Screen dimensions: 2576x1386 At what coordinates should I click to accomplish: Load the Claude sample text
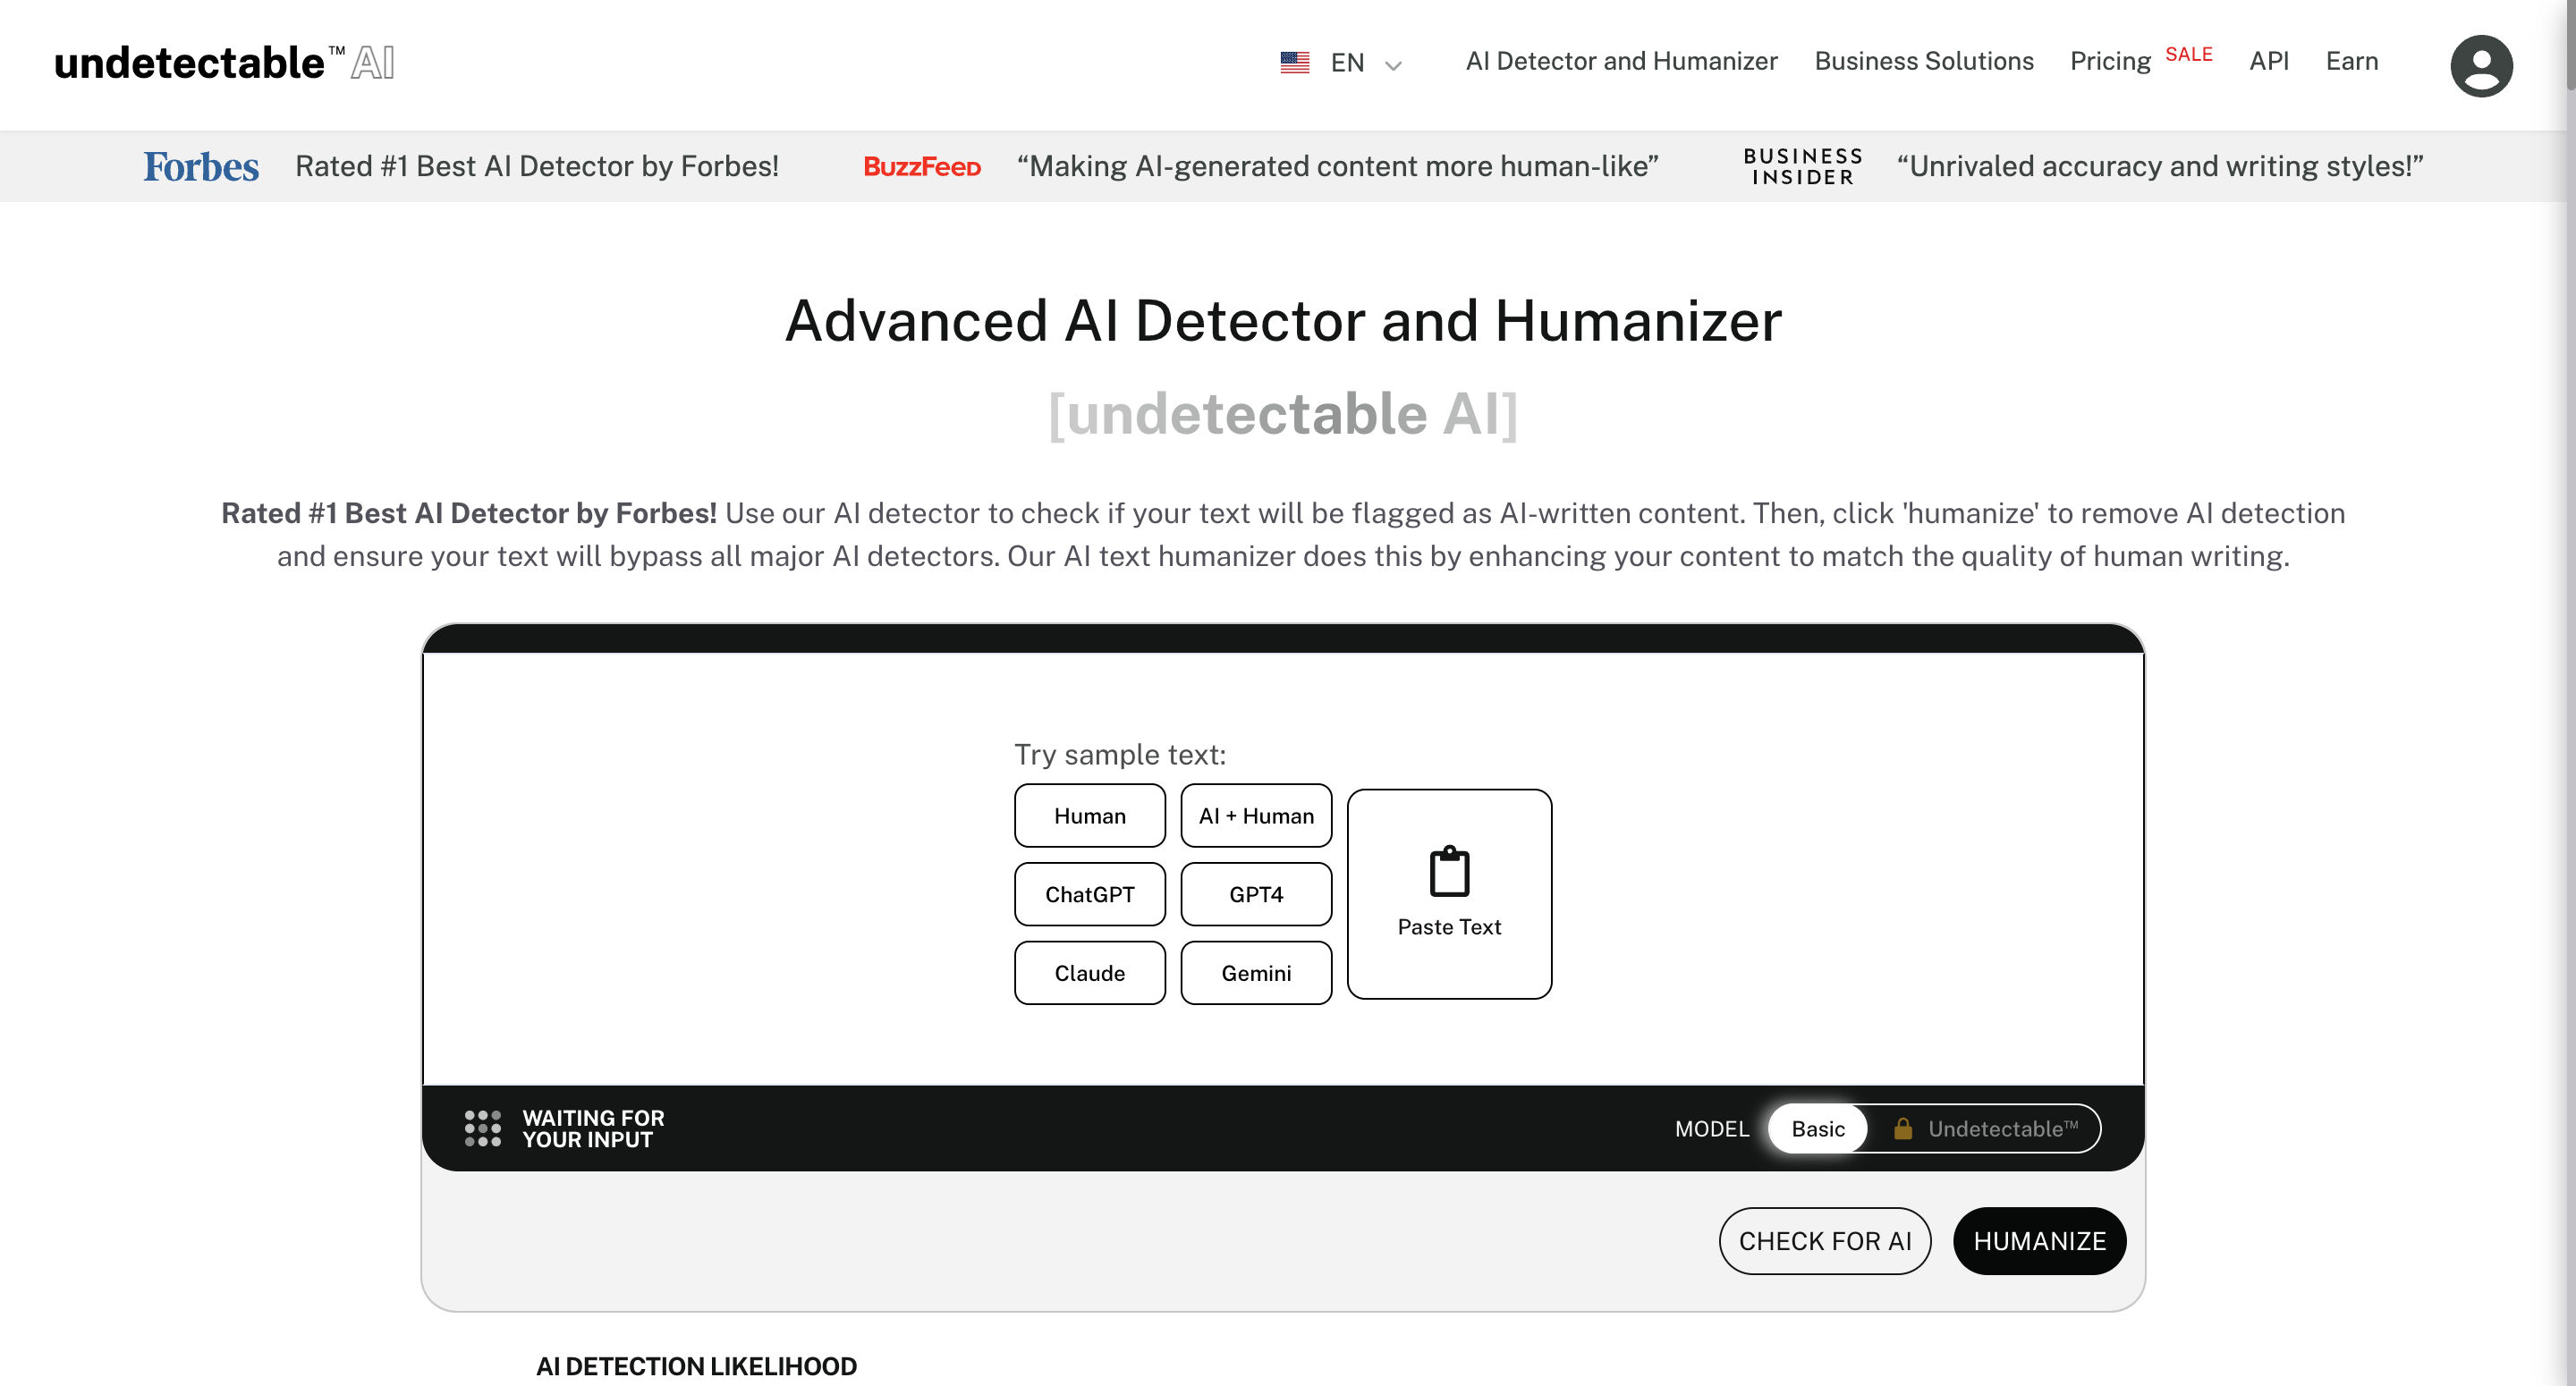[1090, 973]
